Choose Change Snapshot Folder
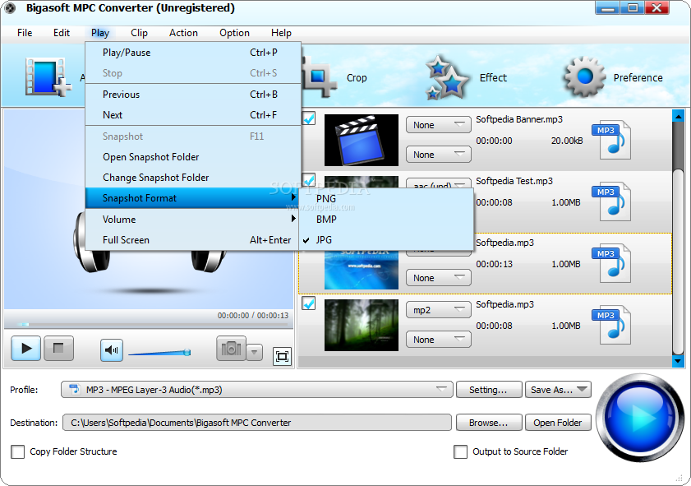691x486 pixels. 193,178
